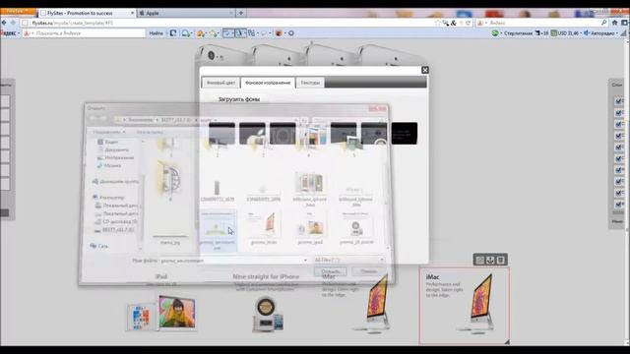Click the Авторадио speaker icon
This screenshot has height=354, width=630.
(x=587, y=33)
